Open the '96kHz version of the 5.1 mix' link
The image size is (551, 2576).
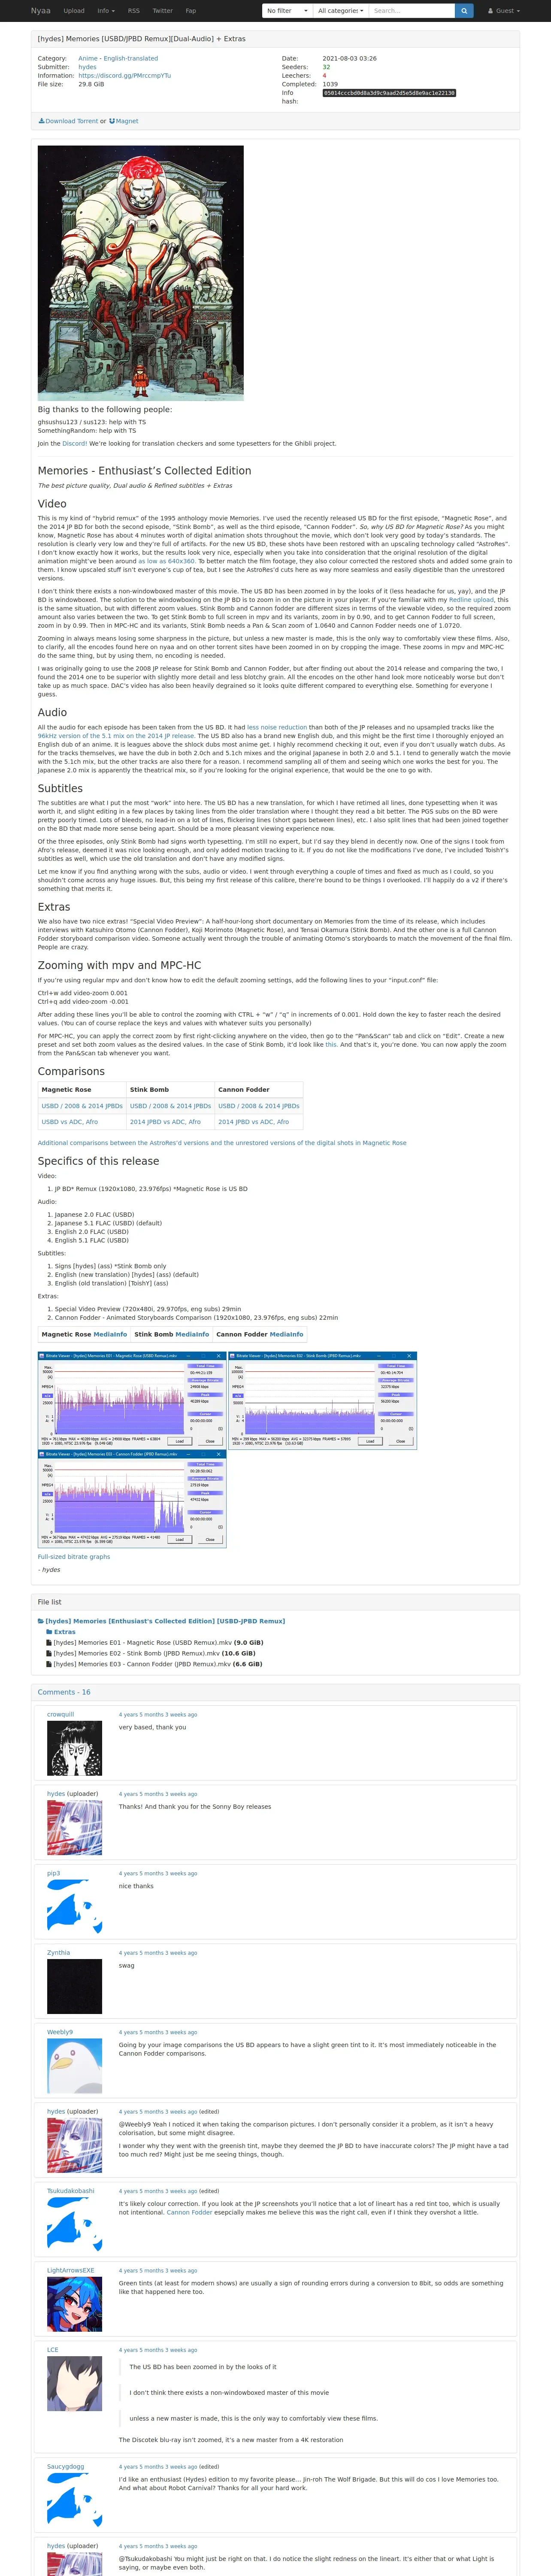pyautogui.click(x=116, y=736)
